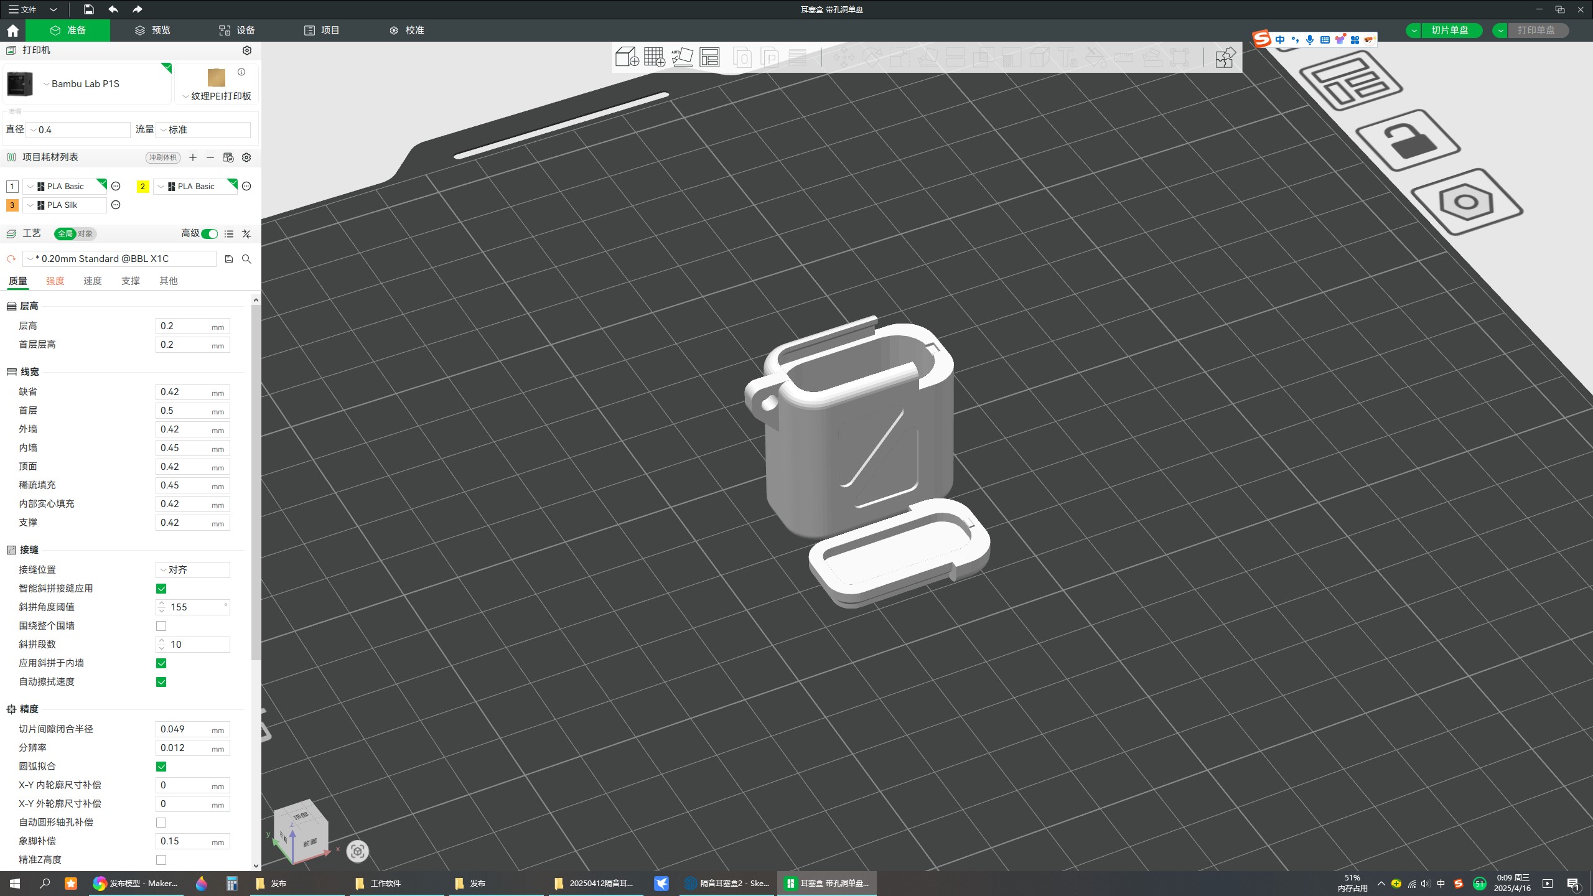Open 接缝位置 对齐 dropdown
The height and width of the screenshot is (896, 1593).
point(193,570)
